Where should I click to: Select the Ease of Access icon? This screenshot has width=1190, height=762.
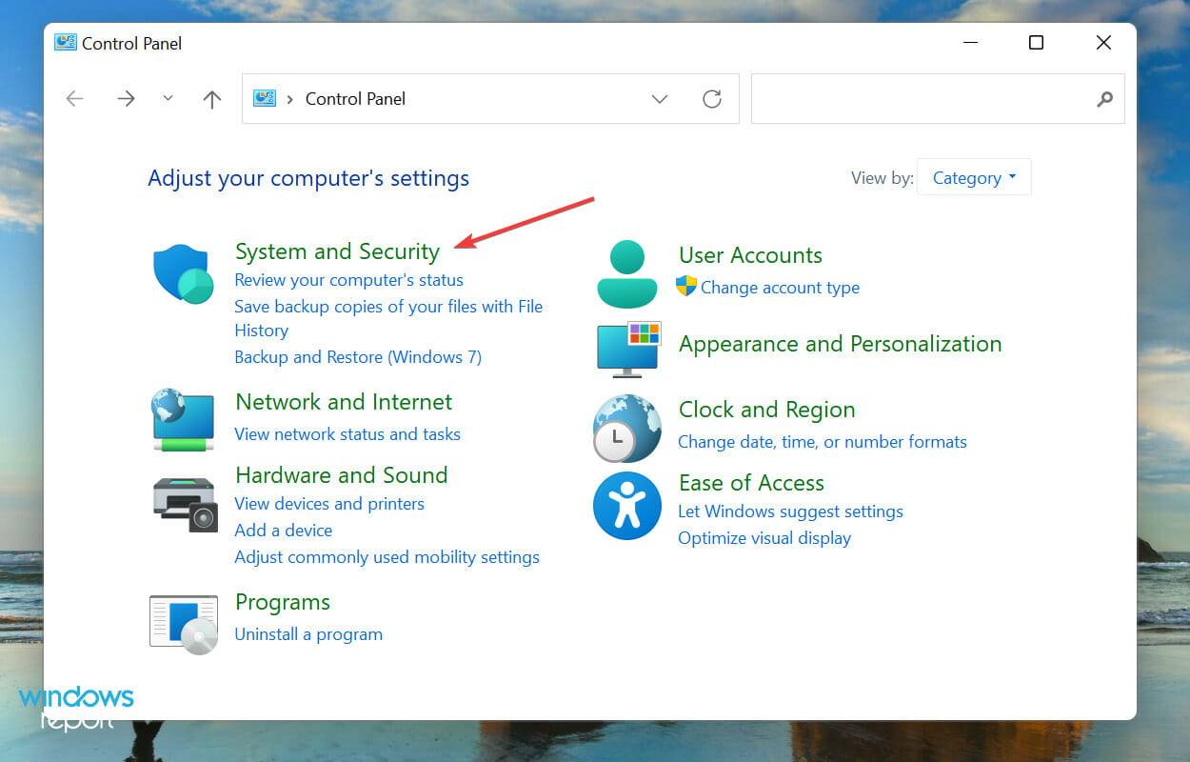pyautogui.click(x=626, y=506)
